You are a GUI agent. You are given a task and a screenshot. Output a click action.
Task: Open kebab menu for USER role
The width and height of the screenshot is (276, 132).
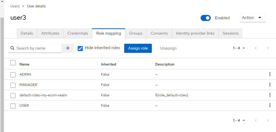(270, 105)
